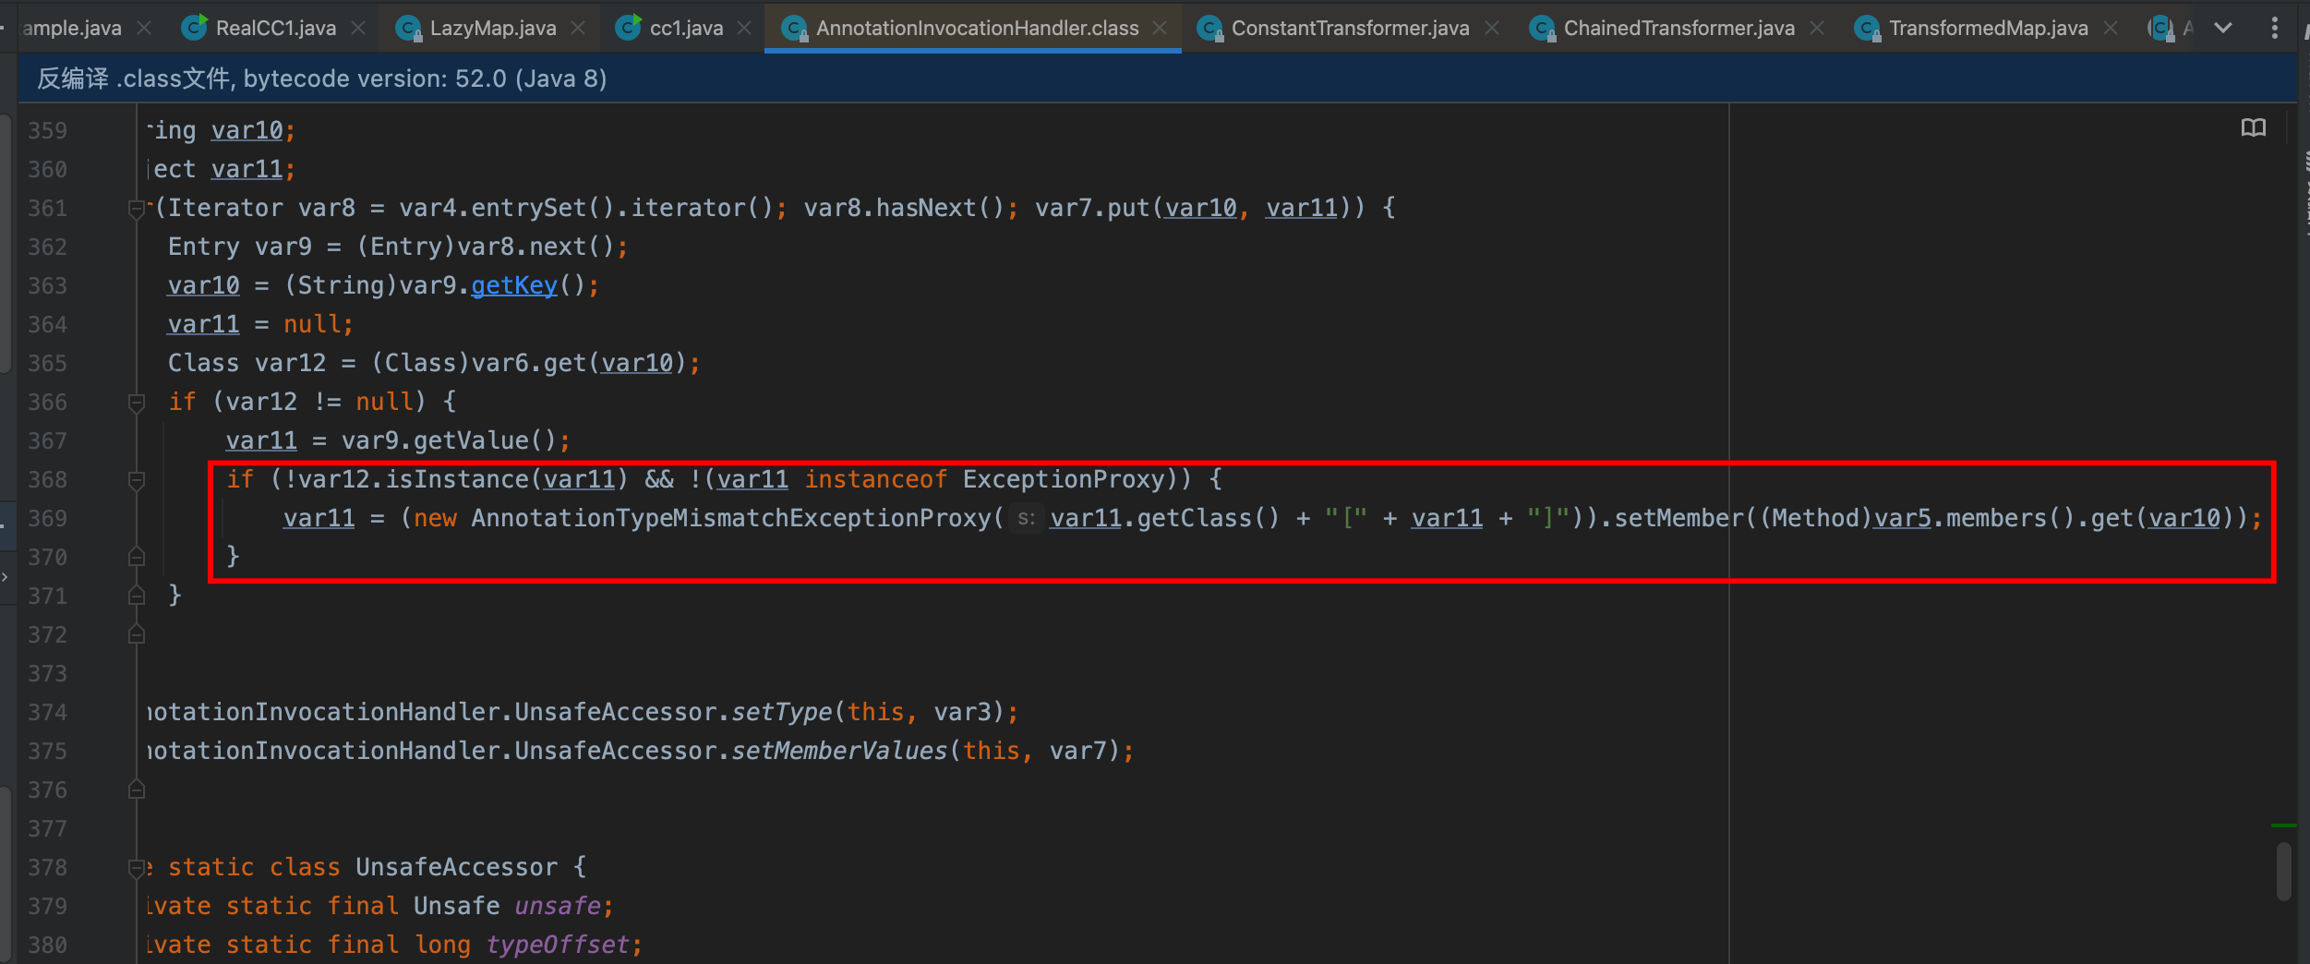Collapse the if block at line 368
This screenshot has height=964, width=2310.
[137, 479]
